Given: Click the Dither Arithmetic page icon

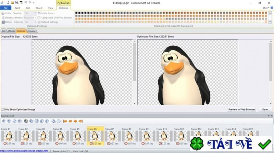Looking at the screenshot, I should 3,18.
